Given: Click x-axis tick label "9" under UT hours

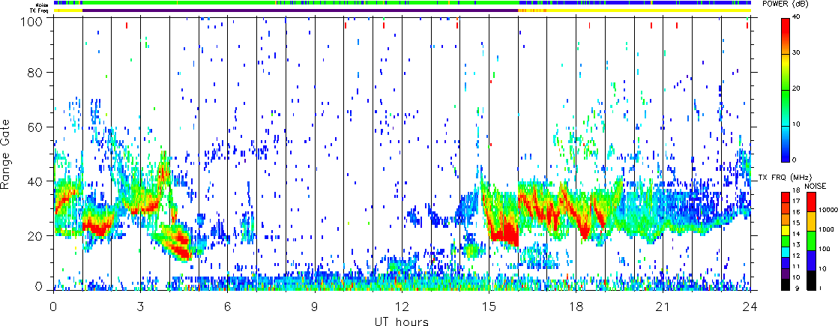Looking at the screenshot, I should coord(315,307).
